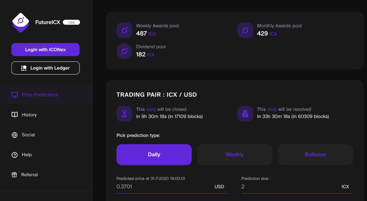Viewport: 367px width, 201px height.
Task: Choose the Bullseye prediction type
Action: pos(315,154)
